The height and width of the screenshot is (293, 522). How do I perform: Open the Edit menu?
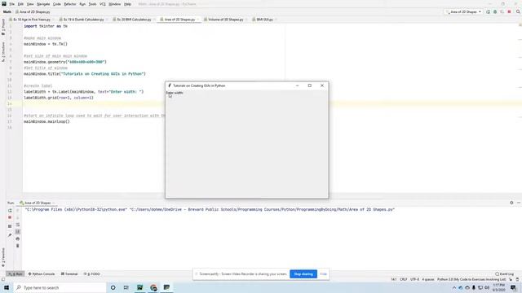20,4
